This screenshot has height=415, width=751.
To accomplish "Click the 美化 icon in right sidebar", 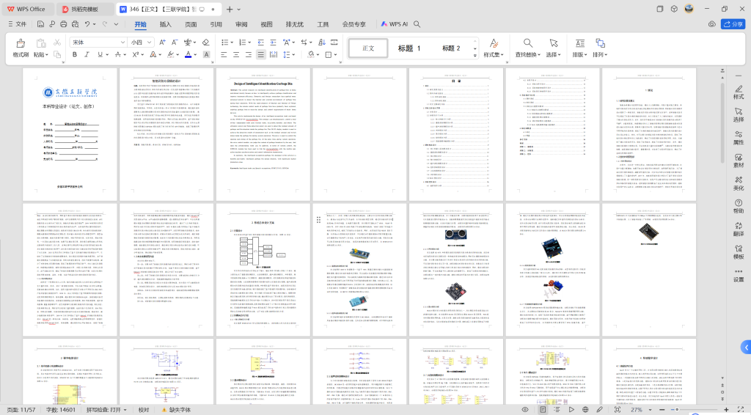I will (x=739, y=183).
